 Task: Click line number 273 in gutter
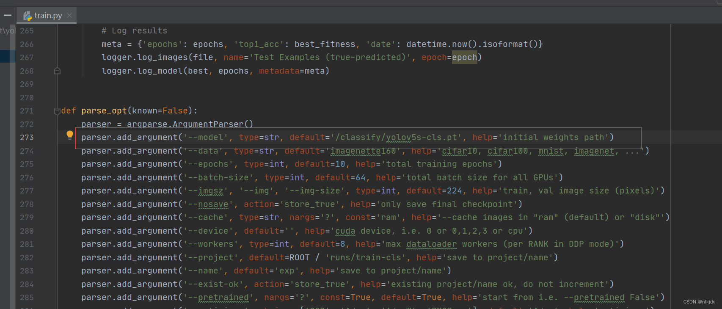click(27, 138)
